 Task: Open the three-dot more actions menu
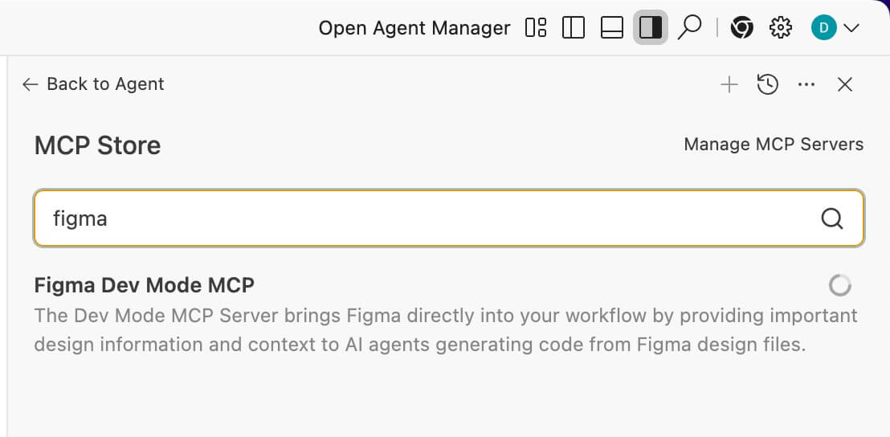point(806,84)
